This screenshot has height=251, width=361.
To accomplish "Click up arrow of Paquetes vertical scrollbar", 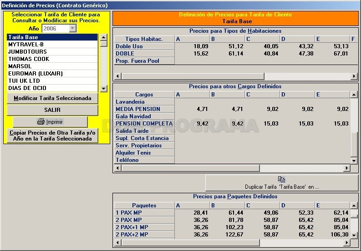I will coord(354,205).
